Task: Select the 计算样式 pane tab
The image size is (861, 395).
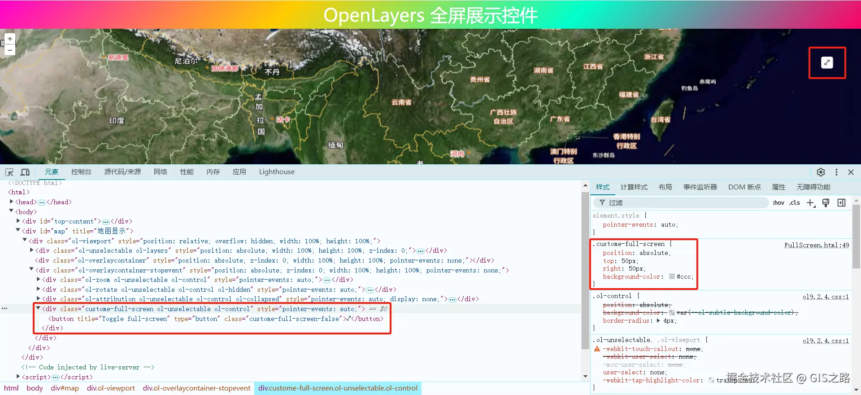Action: [x=634, y=187]
